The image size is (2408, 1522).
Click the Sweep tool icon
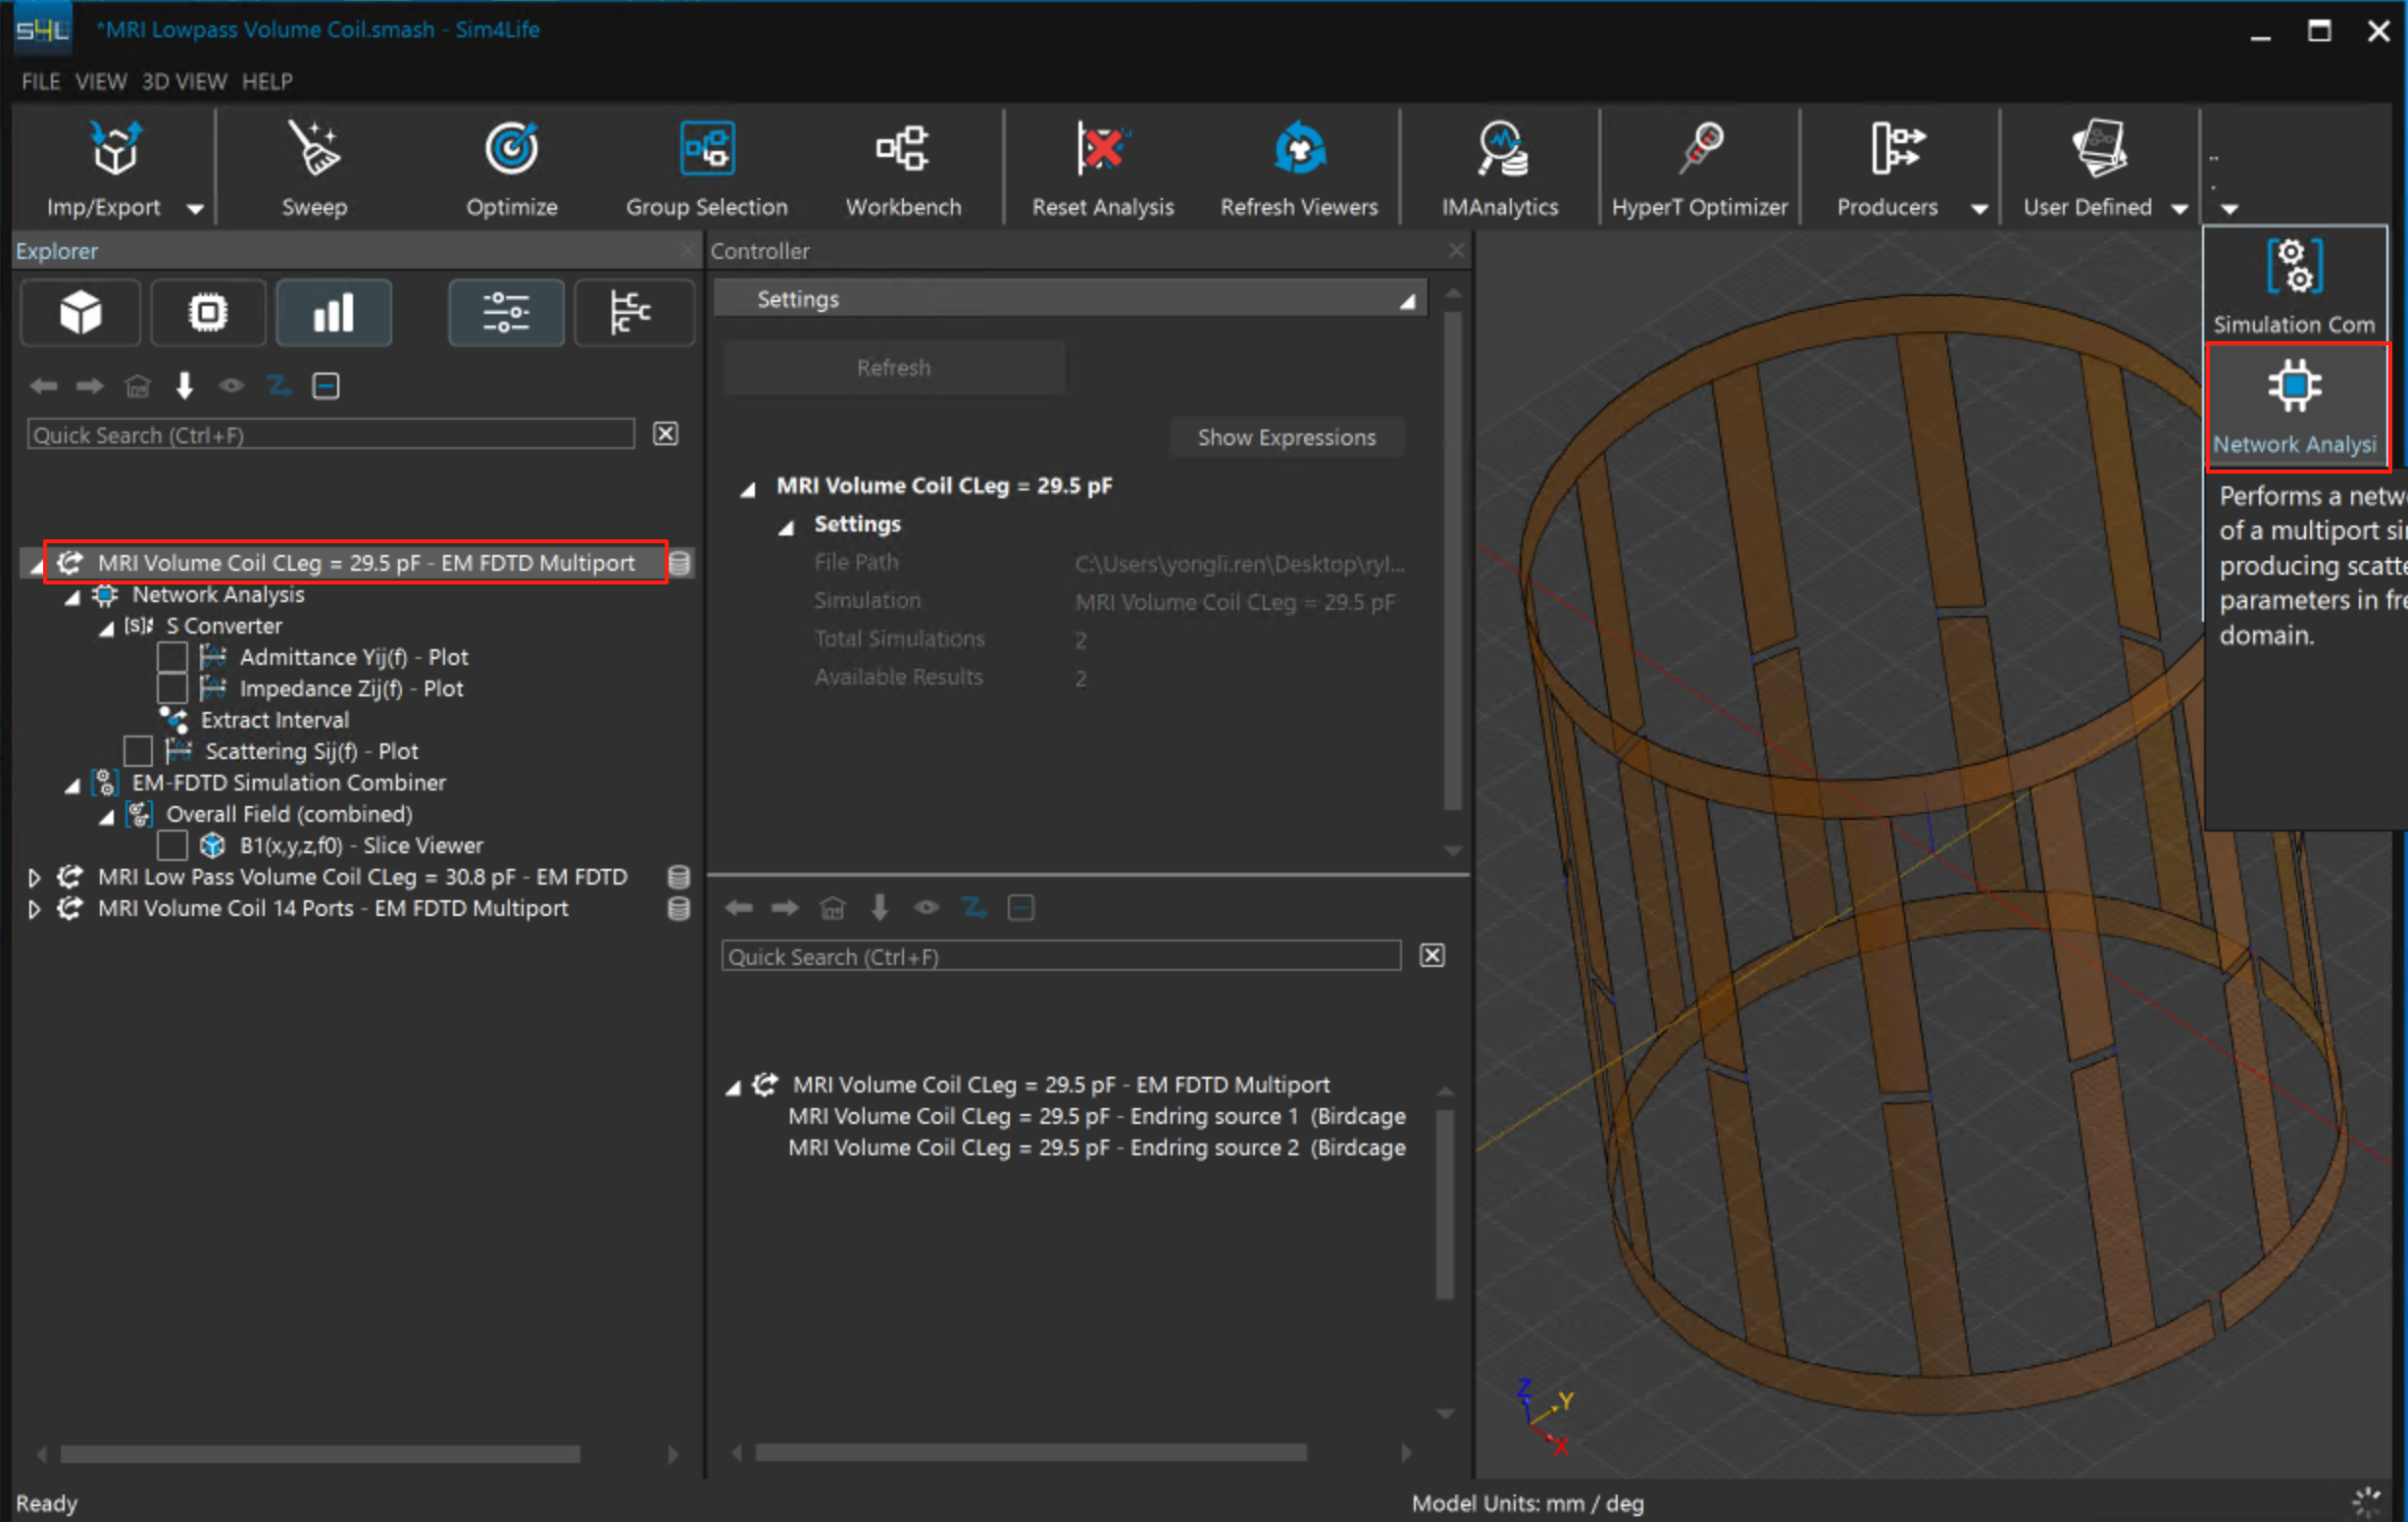pos(313,150)
